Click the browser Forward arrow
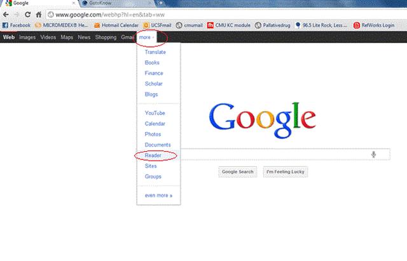The image size is (407, 261). coord(17,15)
